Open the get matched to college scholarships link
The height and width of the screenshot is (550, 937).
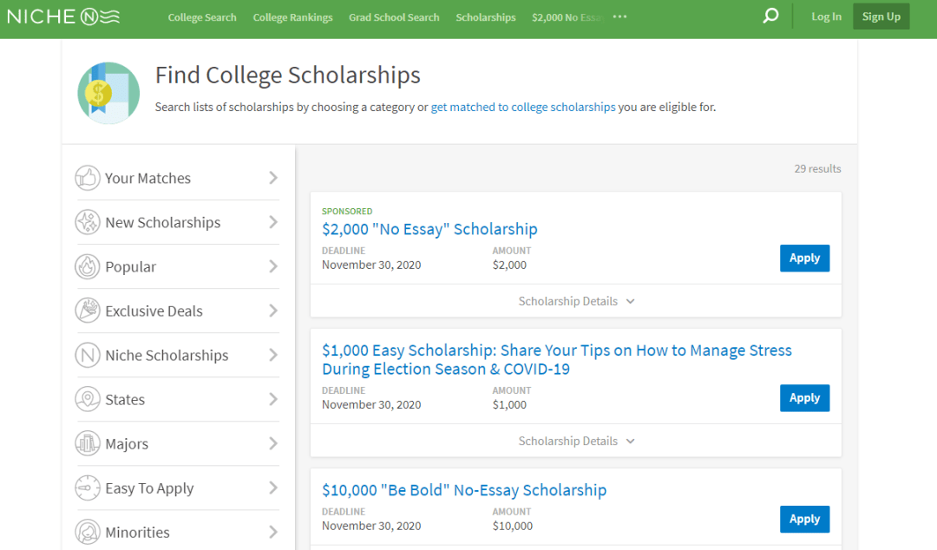point(523,108)
